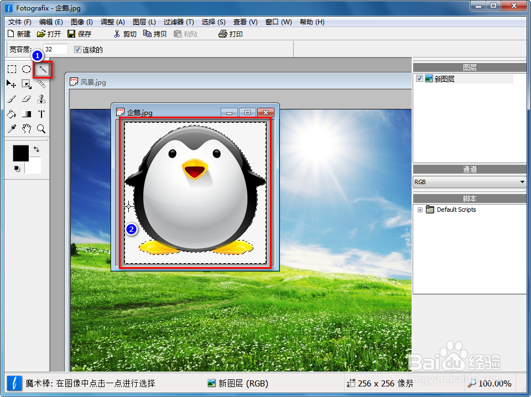Click the Fotografix logo in status bar

coord(14,384)
